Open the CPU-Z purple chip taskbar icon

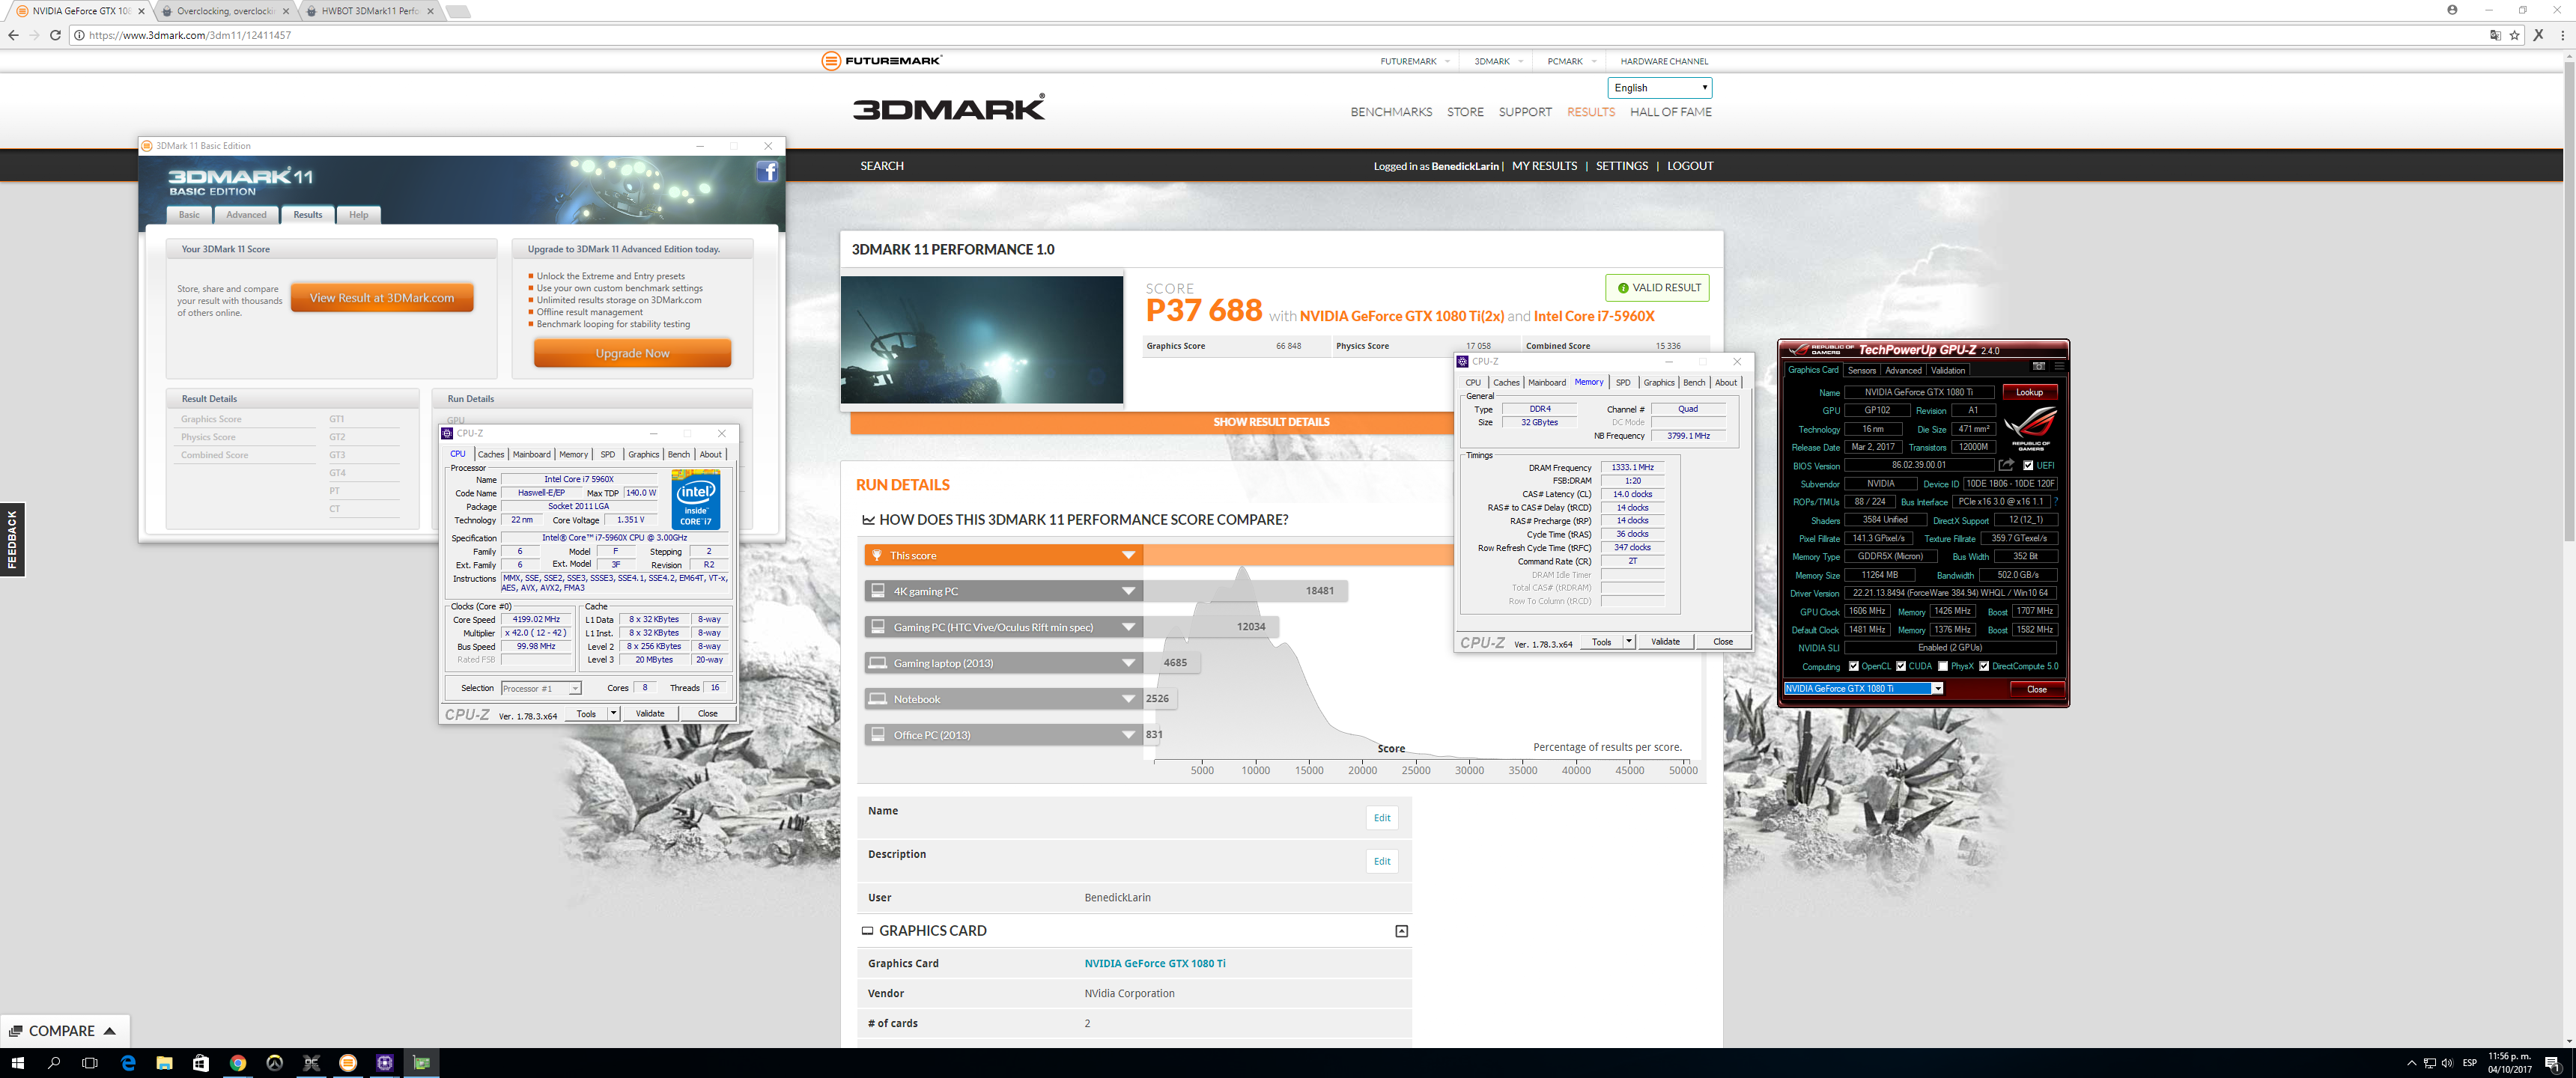click(x=384, y=1063)
